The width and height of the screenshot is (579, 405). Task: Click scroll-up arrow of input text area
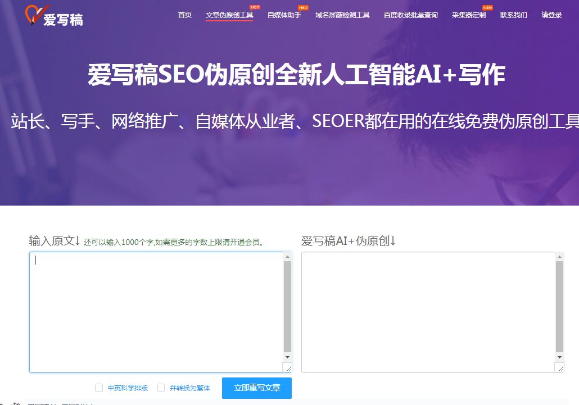287,256
